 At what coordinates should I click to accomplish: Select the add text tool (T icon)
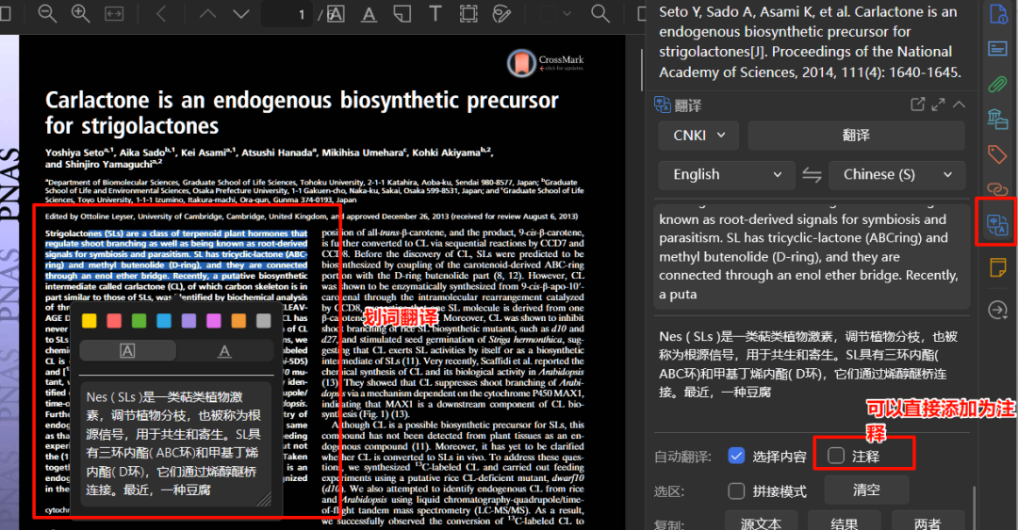click(x=435, y=13)
